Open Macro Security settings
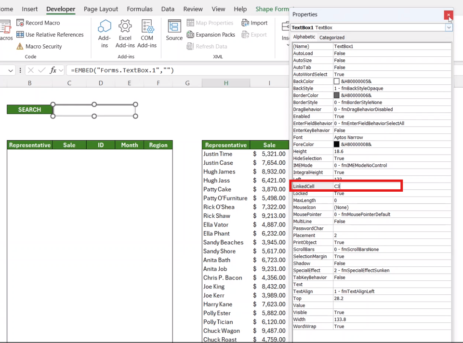The image size is (463, 343). pyautogui.click(x=40, y=46)
